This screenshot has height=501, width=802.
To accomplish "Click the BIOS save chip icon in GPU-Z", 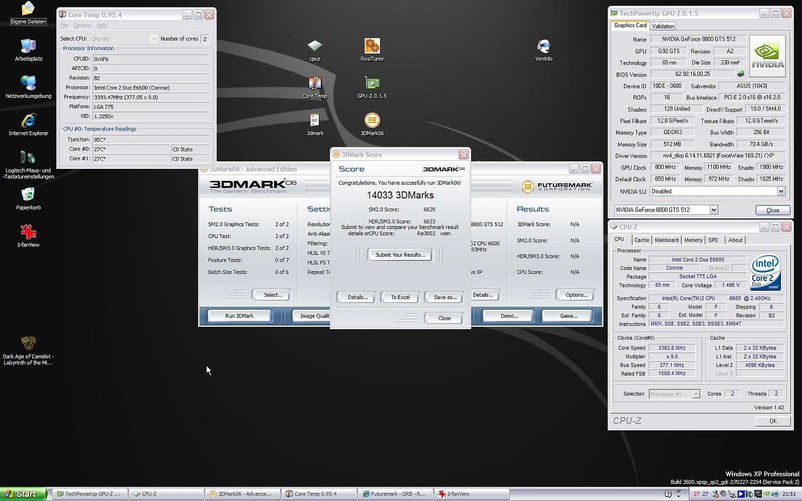I will tap(740, 74).
